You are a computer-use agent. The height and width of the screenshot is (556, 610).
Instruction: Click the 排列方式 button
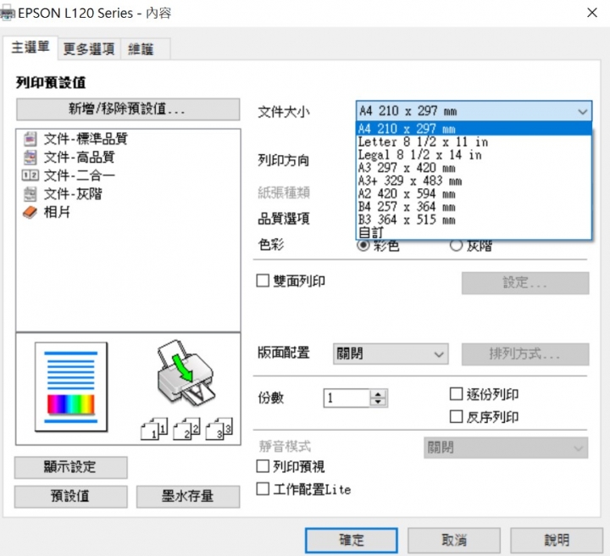click(x=525, y=354)
